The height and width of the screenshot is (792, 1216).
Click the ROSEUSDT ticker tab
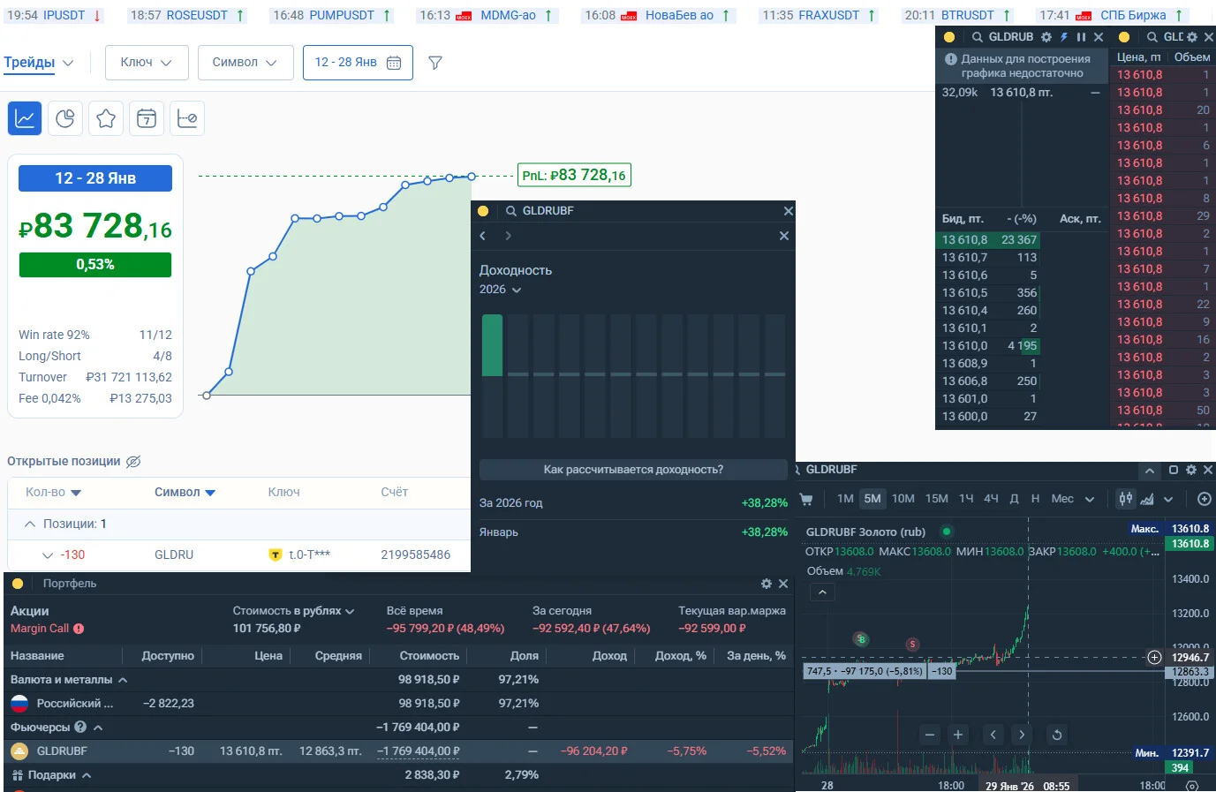tap(187, 15)
